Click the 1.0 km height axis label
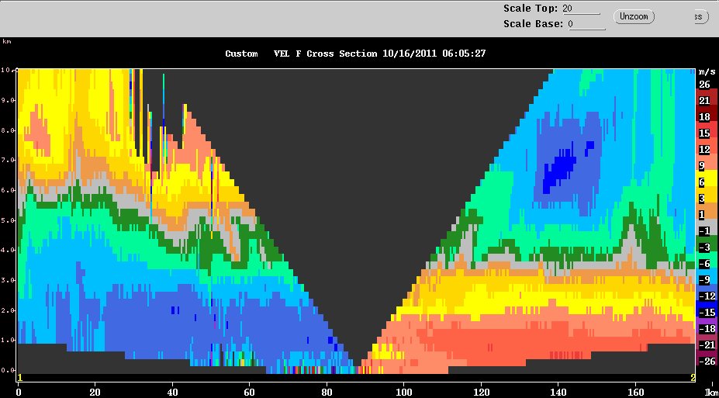The height and width of the screenshot is (398, 719). tap(9, 341)
